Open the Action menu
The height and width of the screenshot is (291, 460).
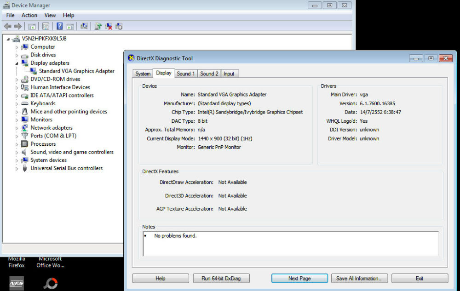click(29, 15)
